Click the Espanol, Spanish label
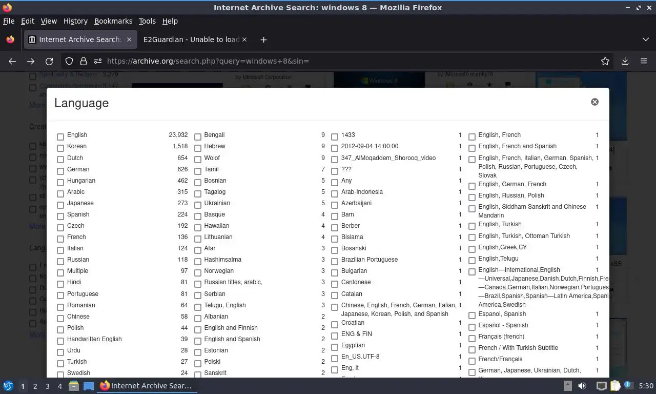Image resolution: width=656 pixels, height=394 pixels. pyautogui.click(x=502, y=314)
